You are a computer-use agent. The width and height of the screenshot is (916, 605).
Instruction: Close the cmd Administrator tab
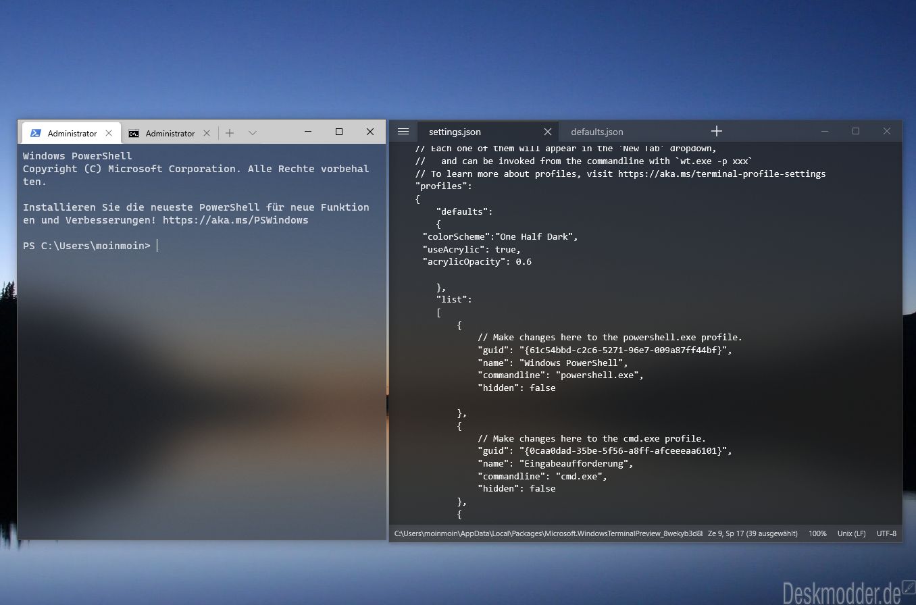[207, 133]
